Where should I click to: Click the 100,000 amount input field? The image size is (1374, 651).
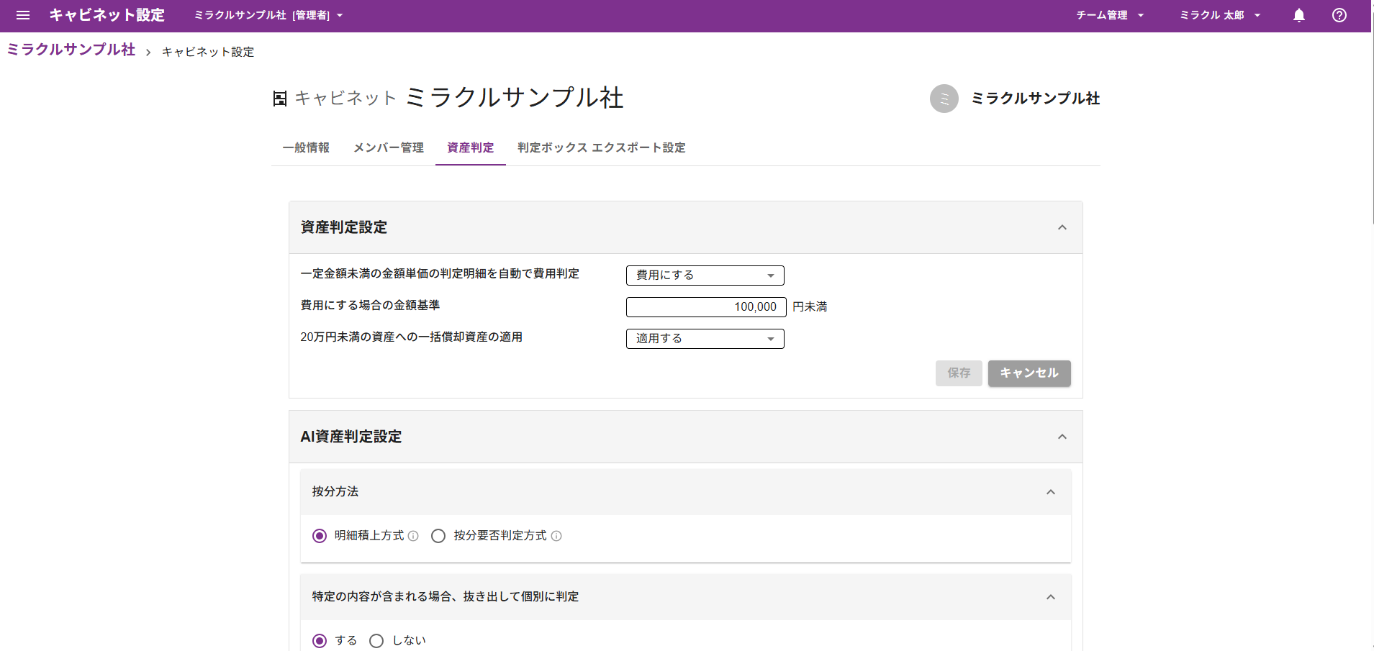[x=705, y=306]
